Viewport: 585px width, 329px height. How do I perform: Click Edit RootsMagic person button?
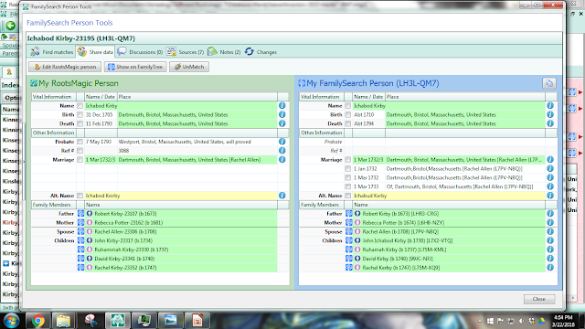pos(65,67)
